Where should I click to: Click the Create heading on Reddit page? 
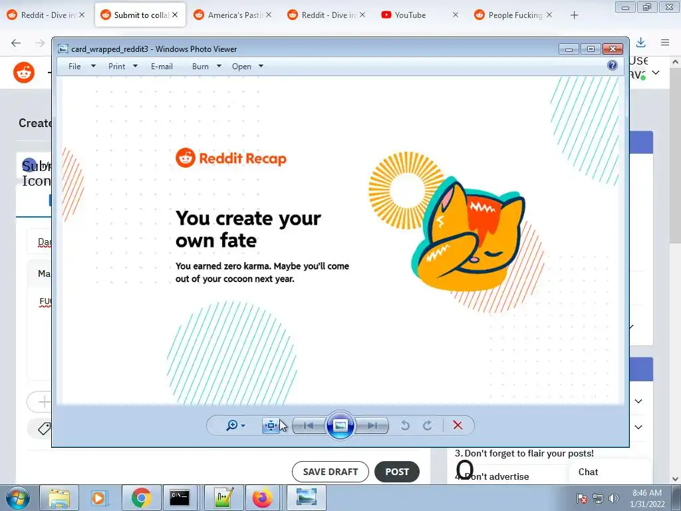point(35,123)
